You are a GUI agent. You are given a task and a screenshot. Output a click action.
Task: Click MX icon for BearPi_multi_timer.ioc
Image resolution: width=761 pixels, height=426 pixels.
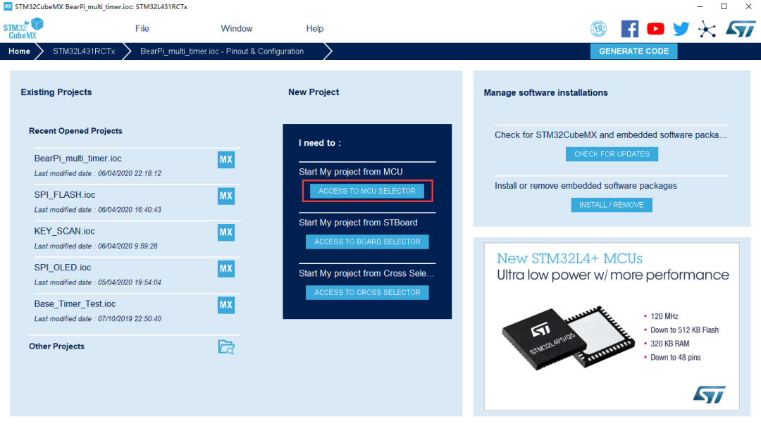225,159
